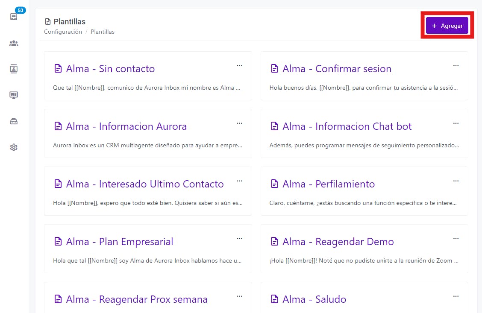Click document icon beside Alma - Confirmar sesion
Viewport: 482px width, 313px height.
tap(274, 68)
